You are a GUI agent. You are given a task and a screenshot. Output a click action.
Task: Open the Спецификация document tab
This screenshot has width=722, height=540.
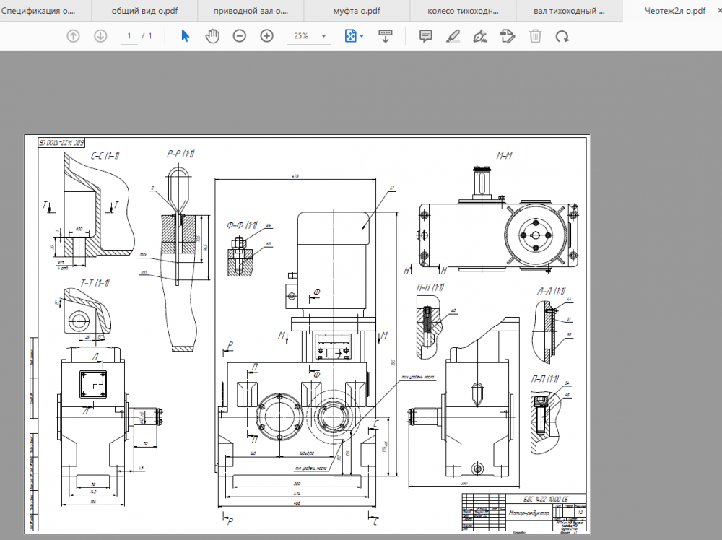click(39, 11)
